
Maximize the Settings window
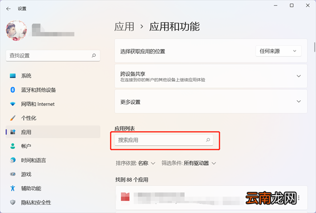[292, 6]
